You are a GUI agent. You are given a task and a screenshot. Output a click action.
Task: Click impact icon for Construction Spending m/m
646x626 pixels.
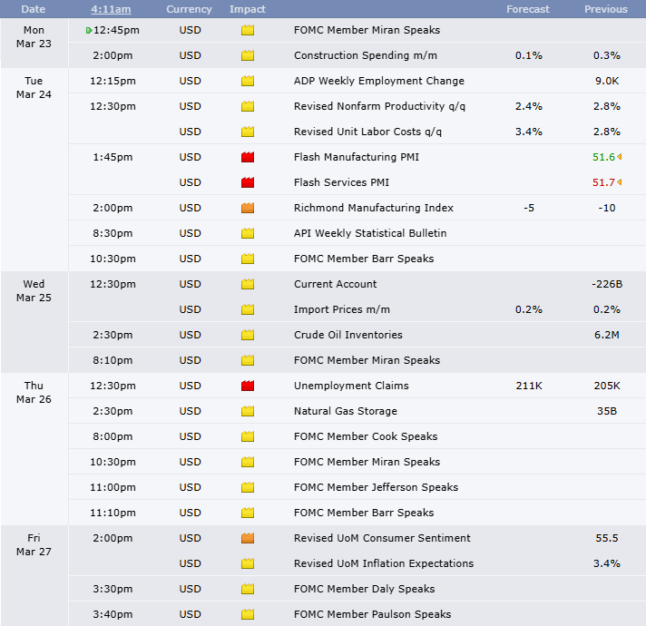(248, 55)
